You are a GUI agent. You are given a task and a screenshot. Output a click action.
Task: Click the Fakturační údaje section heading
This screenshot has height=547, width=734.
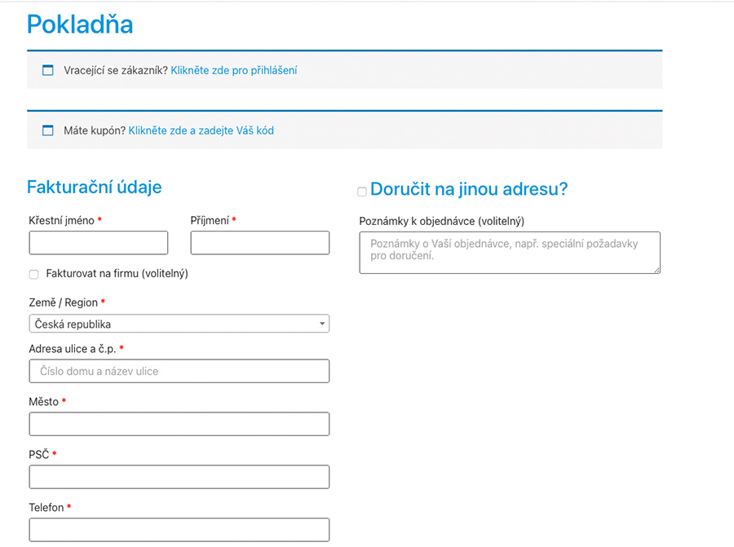[94, 187]
